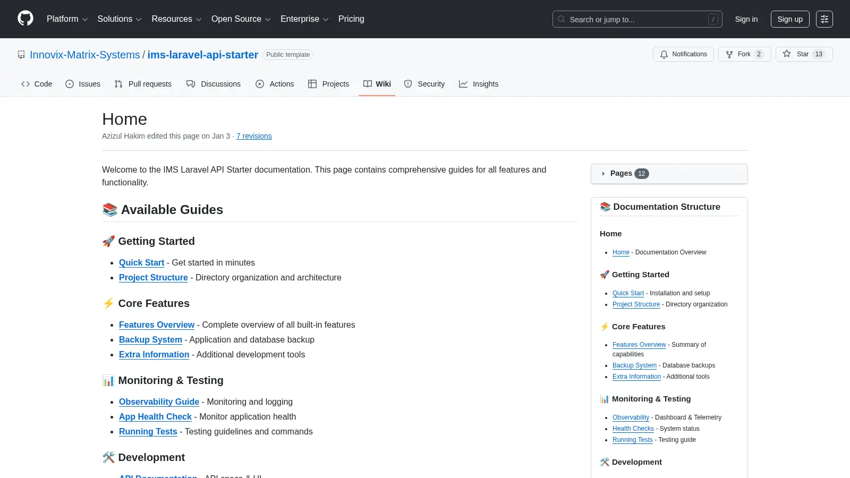Open the ims-laravel-api-starter repository link

203,55
